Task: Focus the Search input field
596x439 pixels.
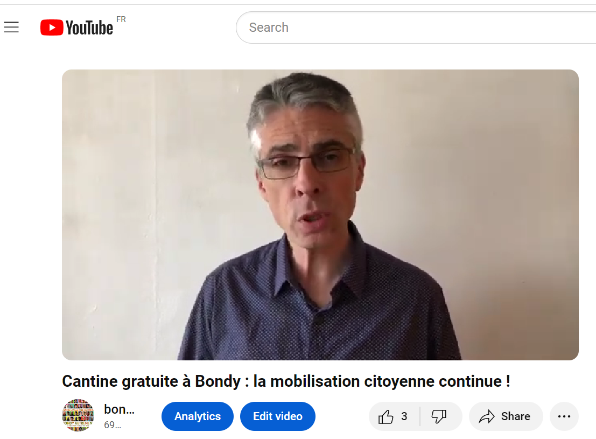Action: point(416,27)
